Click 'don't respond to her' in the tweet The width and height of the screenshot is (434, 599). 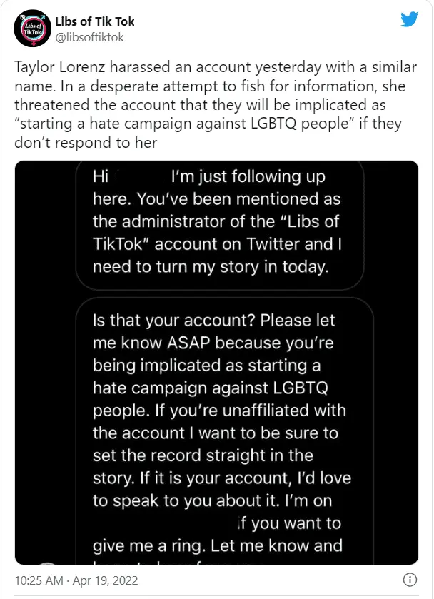(x=86, y=145)
